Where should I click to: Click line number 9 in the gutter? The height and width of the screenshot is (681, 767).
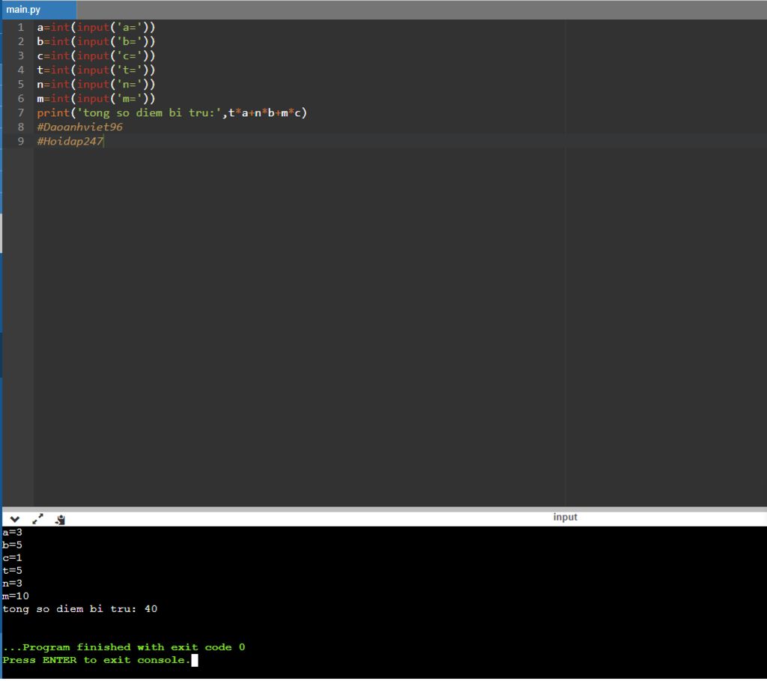coord(20,142)
